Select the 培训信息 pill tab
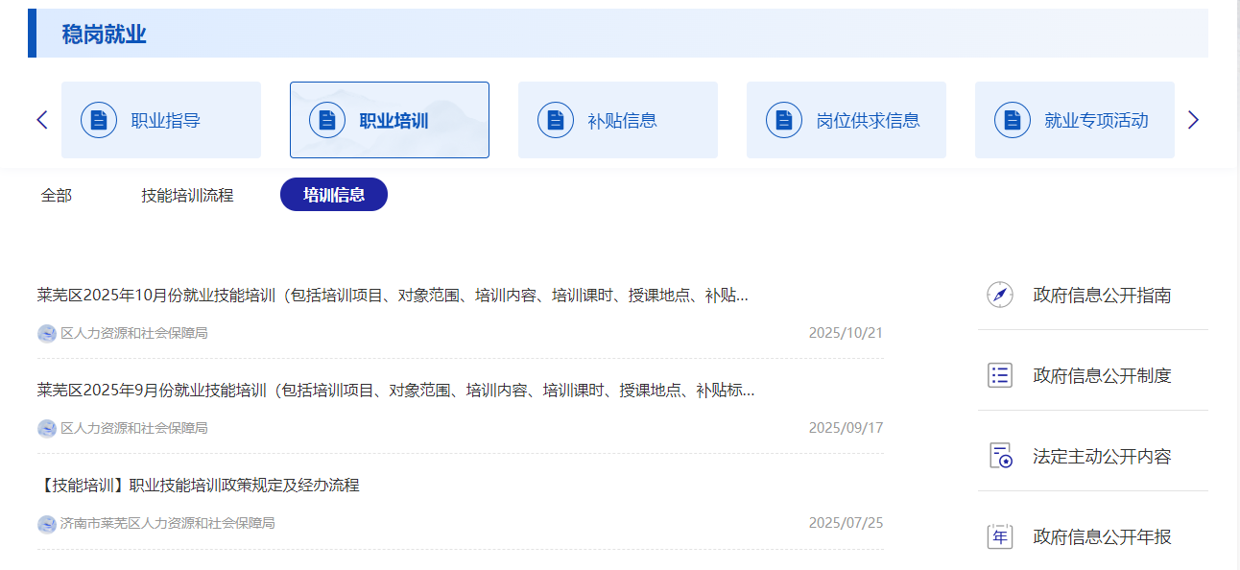Screen dimensions: 1240x570 (x=334, y=195)
